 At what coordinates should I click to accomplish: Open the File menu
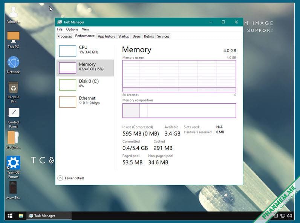[x=60, y=29]
